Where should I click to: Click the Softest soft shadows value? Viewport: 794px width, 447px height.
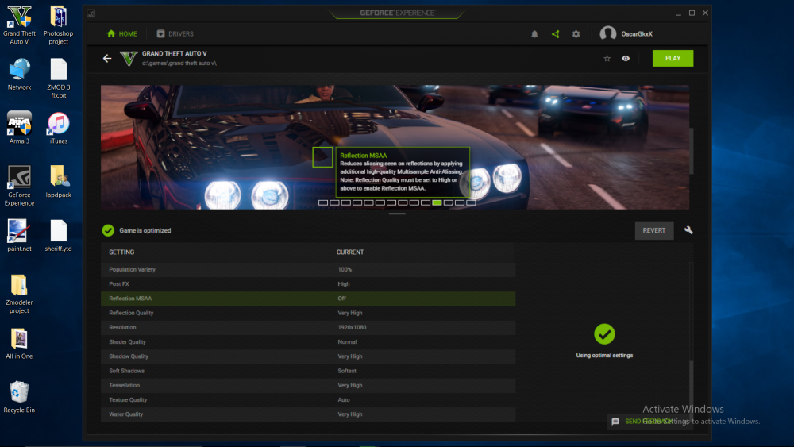tap(347, 371)
